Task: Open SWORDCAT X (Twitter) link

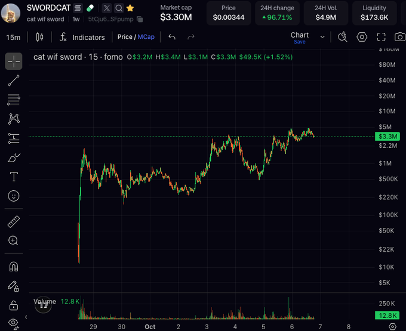Action: point(106,8)
